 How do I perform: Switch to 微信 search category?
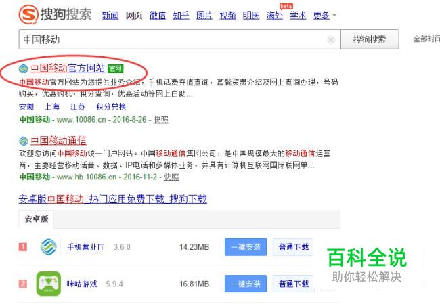pos(158,15)
